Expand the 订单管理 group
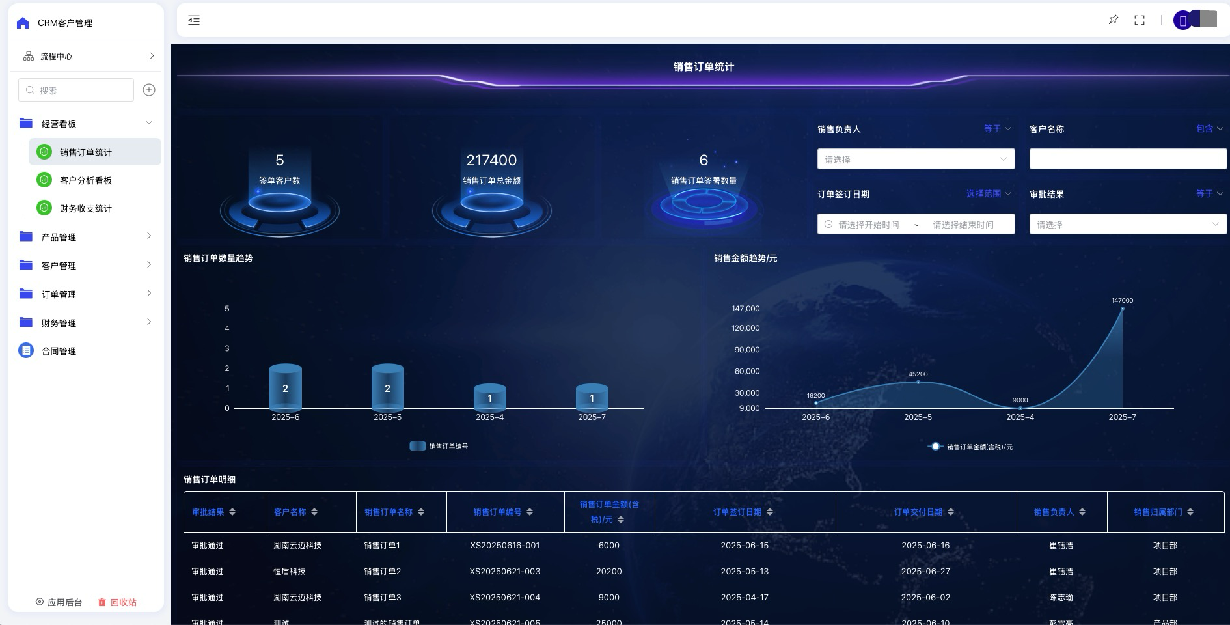 pyautogui.click(x=149, y=294)
